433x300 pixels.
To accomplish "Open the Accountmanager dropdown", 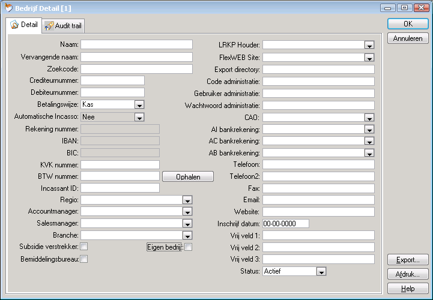I will coord(187,212).
